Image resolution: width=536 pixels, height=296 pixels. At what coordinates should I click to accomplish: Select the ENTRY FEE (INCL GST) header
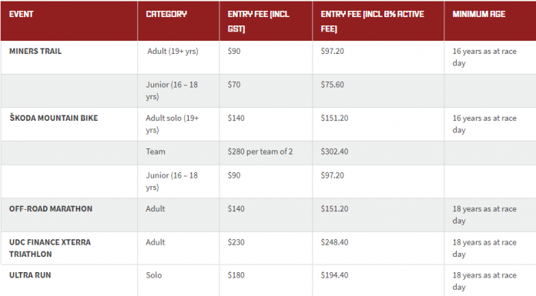tap(259, 22)
